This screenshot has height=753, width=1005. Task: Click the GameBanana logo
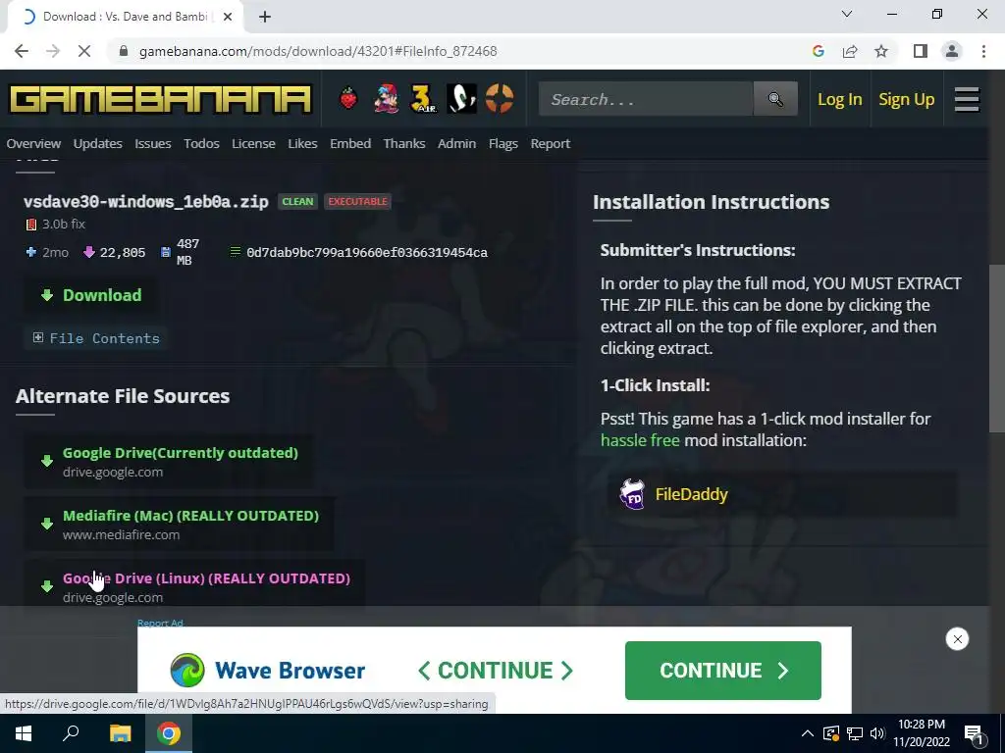click(x=160, y=99)
